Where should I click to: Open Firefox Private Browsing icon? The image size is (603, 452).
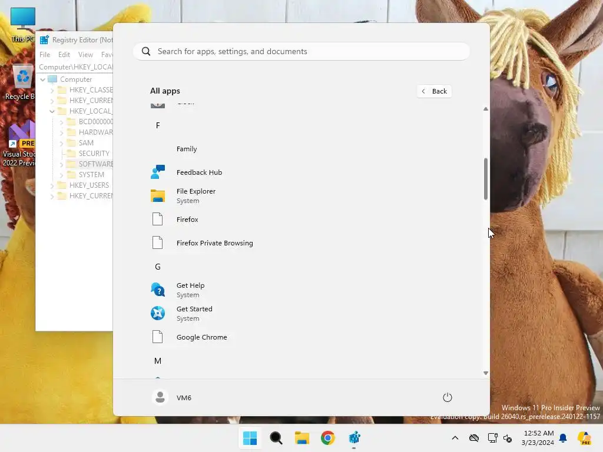point(158,242)
